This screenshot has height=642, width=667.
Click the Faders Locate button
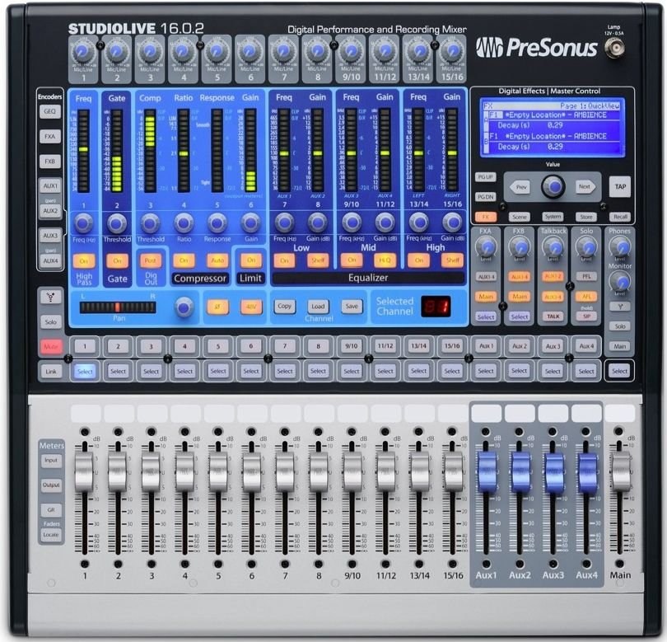click(x=50, y=535)
